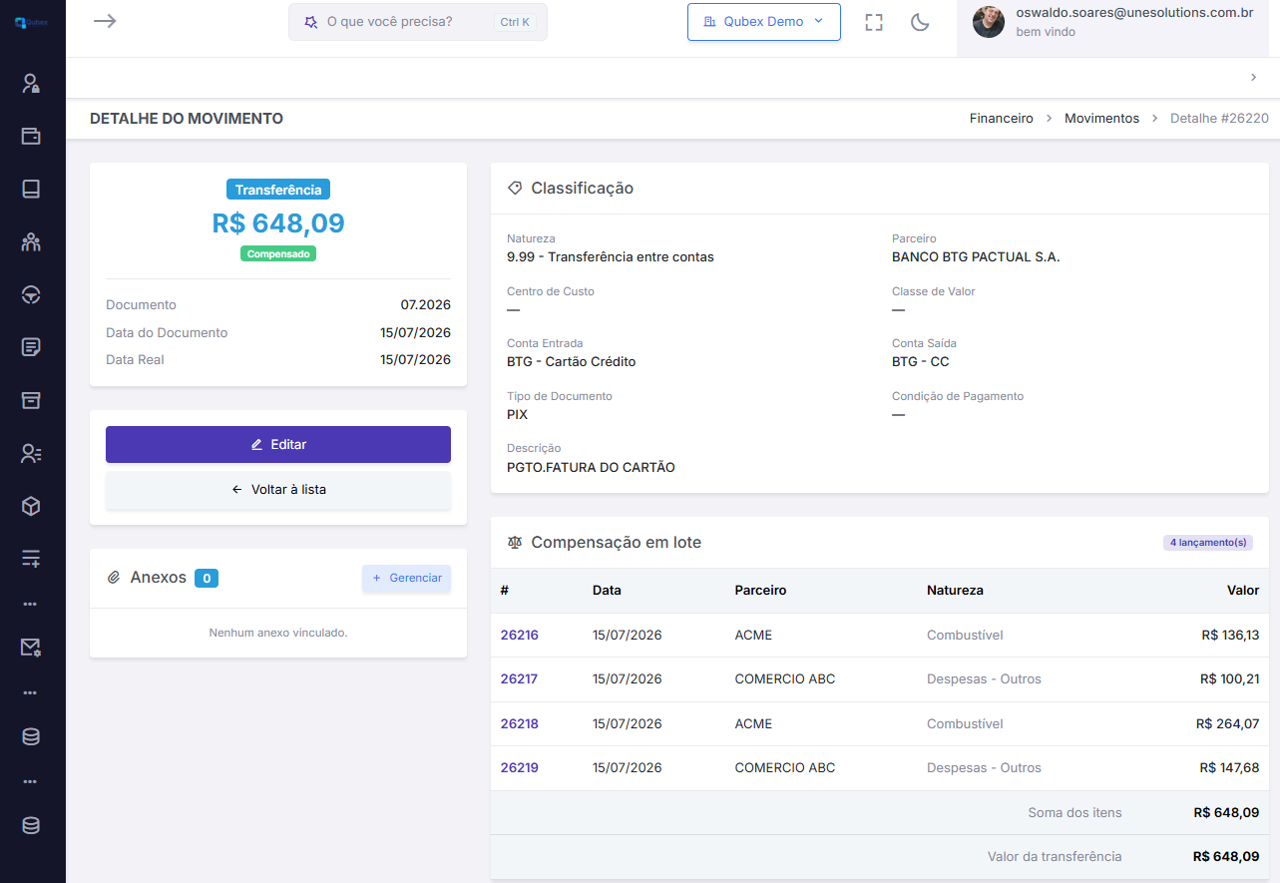Open the wallet icon in the sidebar
1280x883 pixels.
point(31,137)
